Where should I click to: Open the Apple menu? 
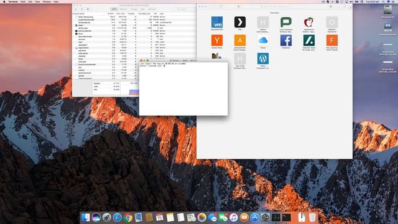(x=4, y=1)
